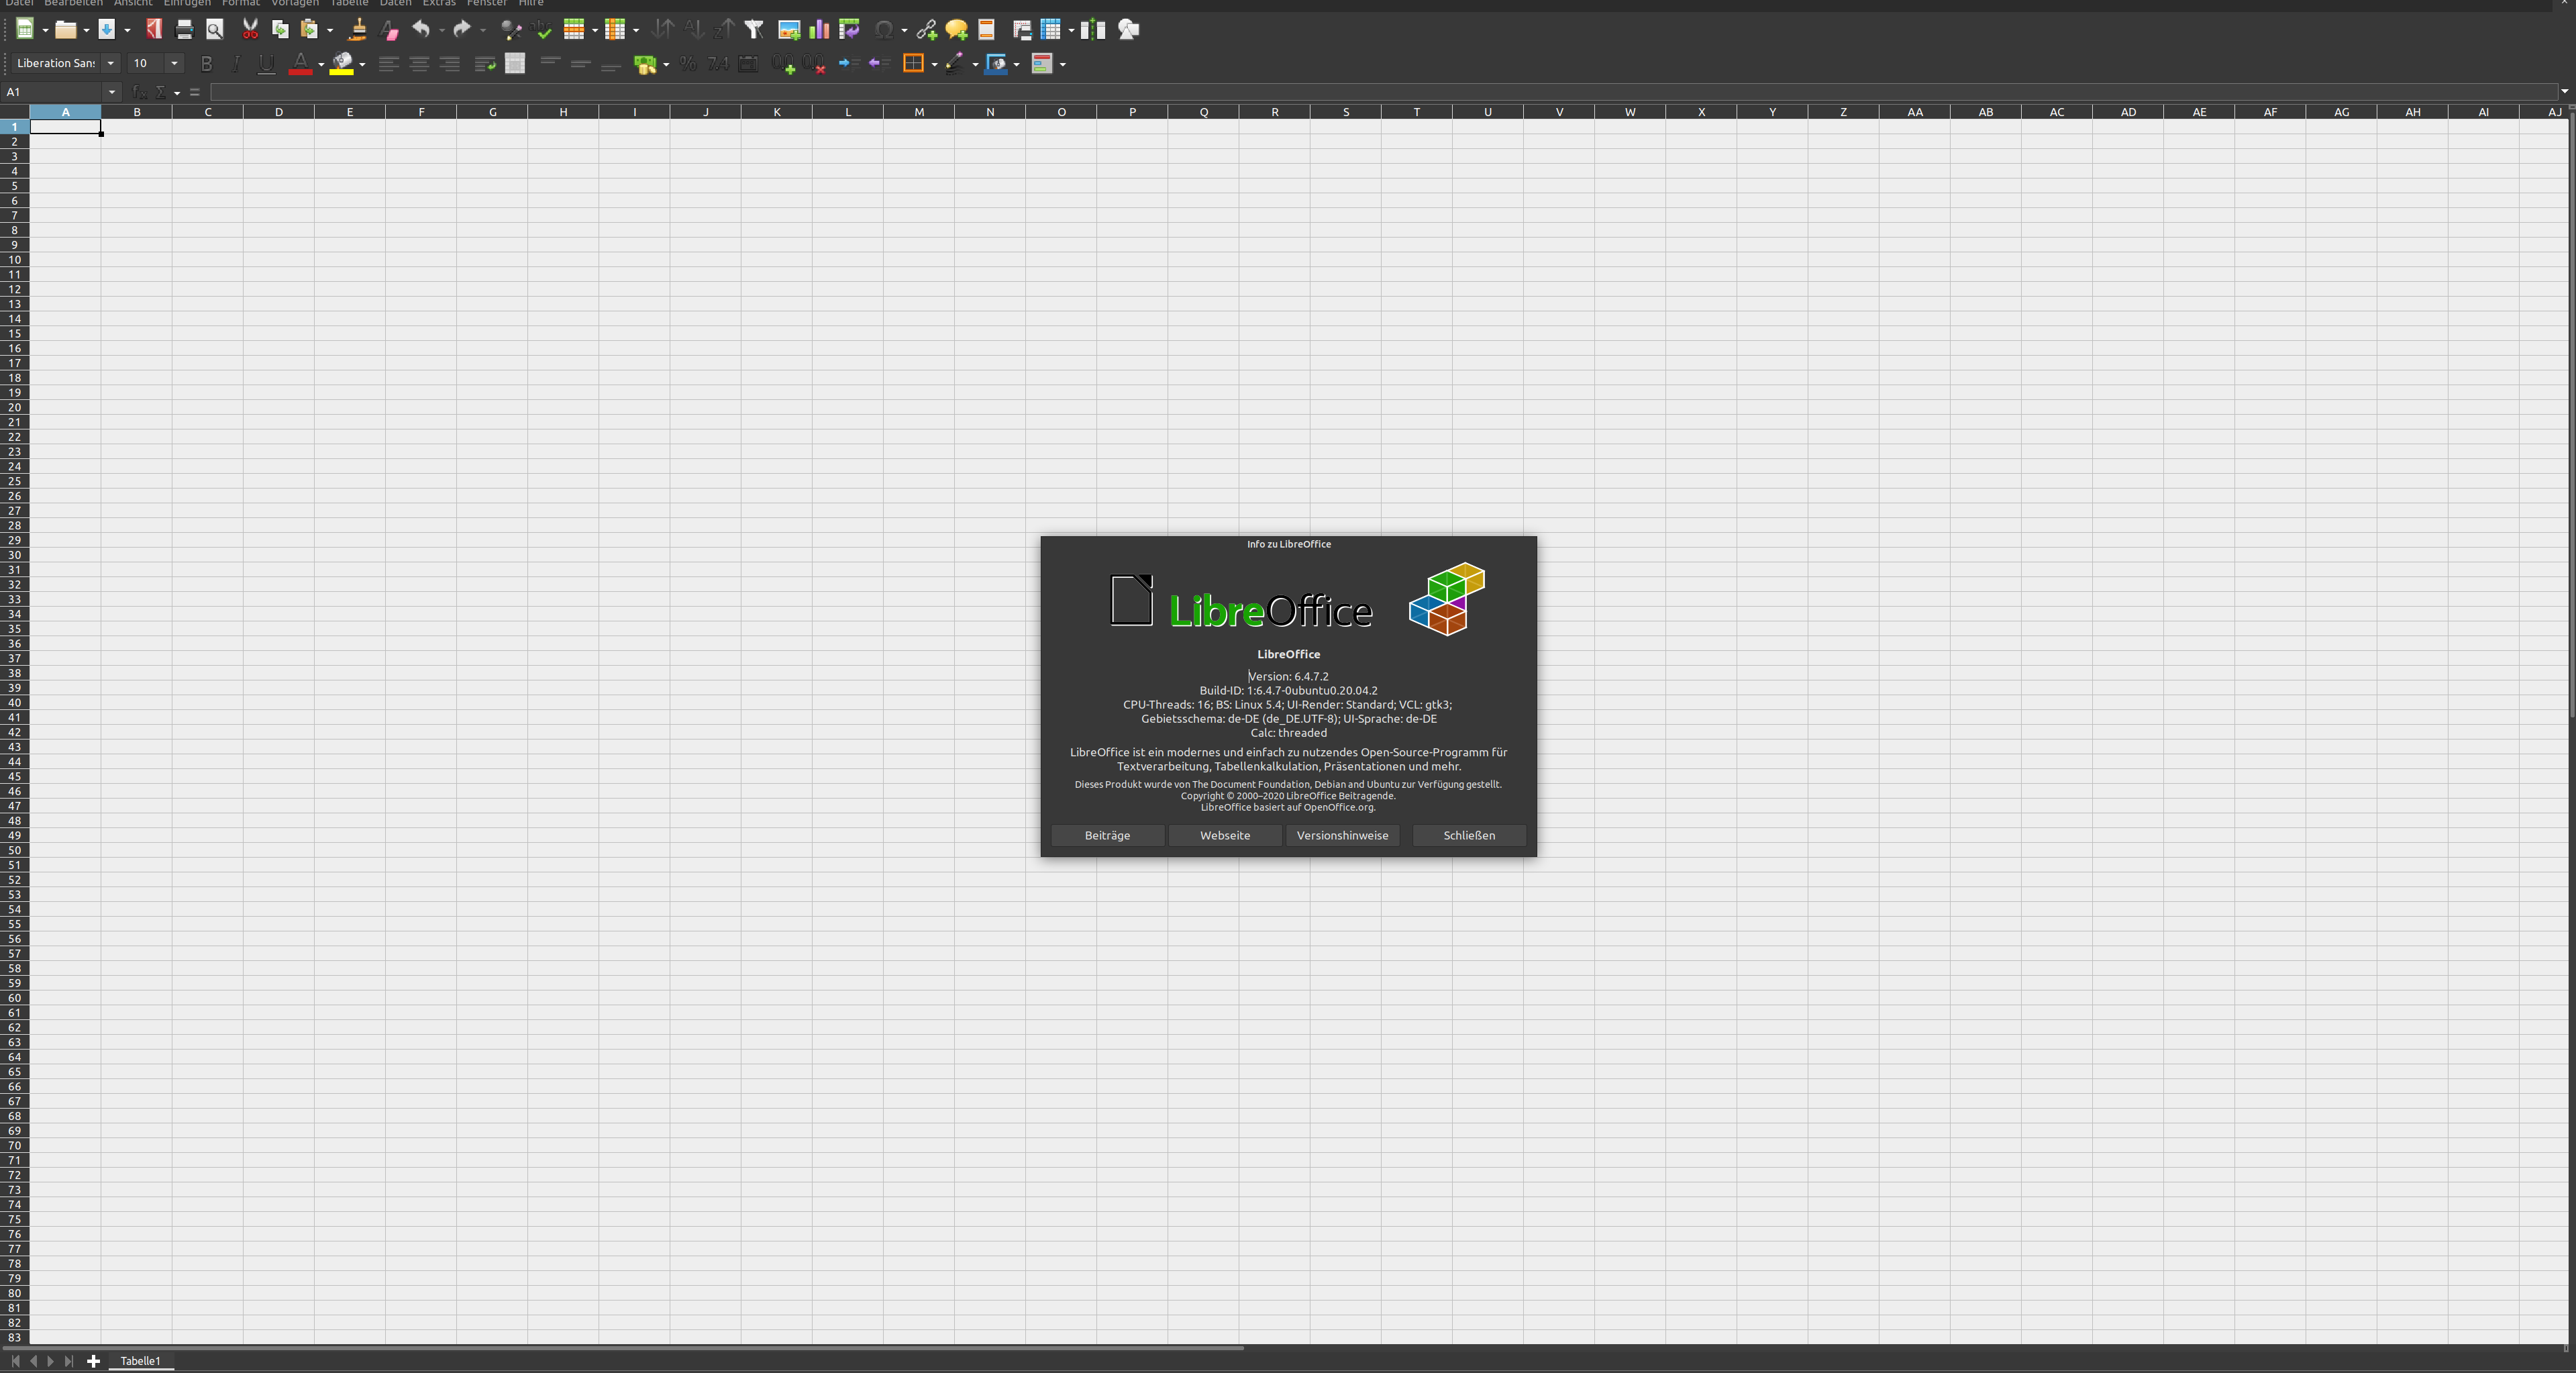Toggle Wrap Text
This screenshot has height=1373, width=2576.
click(485, 64)
